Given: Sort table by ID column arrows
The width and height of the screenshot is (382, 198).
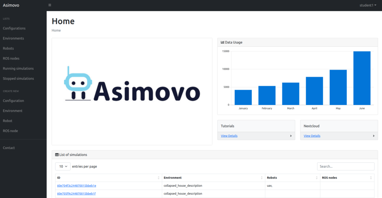Looking at the screenshot, I should (x=158, y=178).
